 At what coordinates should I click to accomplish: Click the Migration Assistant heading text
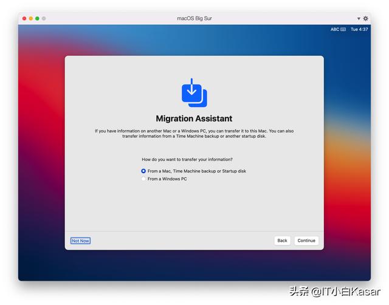click(x=194, y=118)
